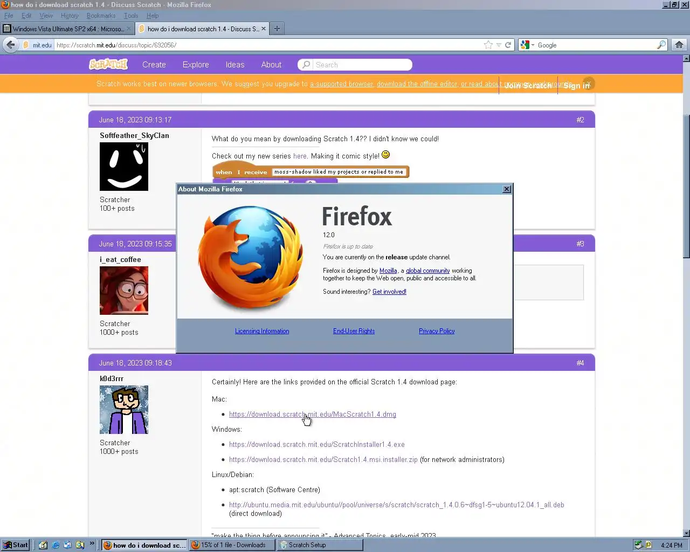The image size is (690, 552).
Task: Click Ideas in Scratch navigation
Action: point(235,64)
